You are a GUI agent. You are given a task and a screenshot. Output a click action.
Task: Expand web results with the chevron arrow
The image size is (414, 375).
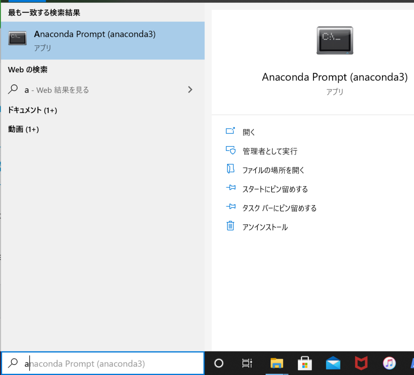click(x=190, y=90)
